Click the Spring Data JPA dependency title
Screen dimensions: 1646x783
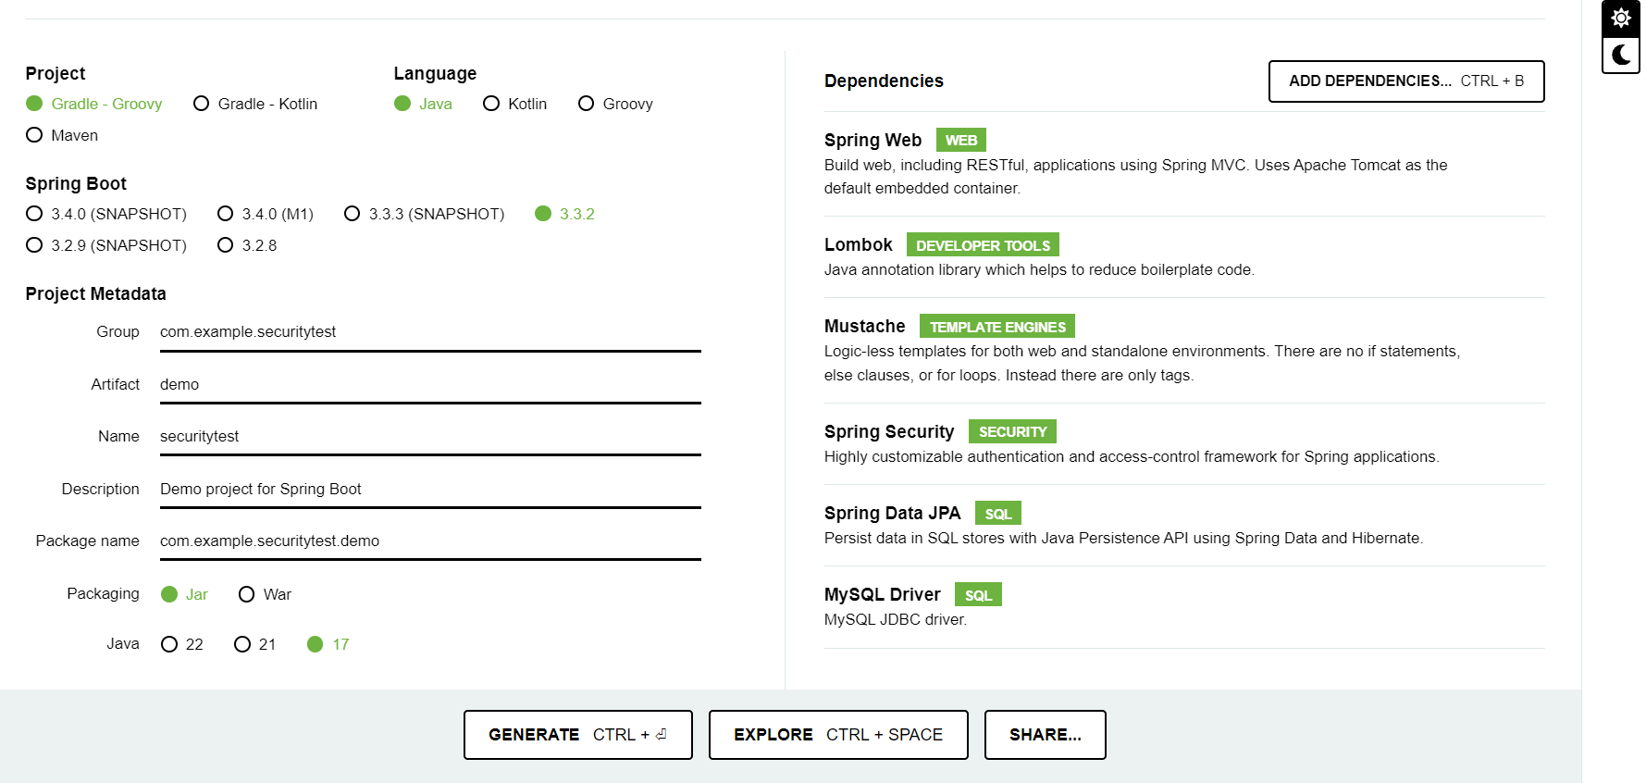893,513
